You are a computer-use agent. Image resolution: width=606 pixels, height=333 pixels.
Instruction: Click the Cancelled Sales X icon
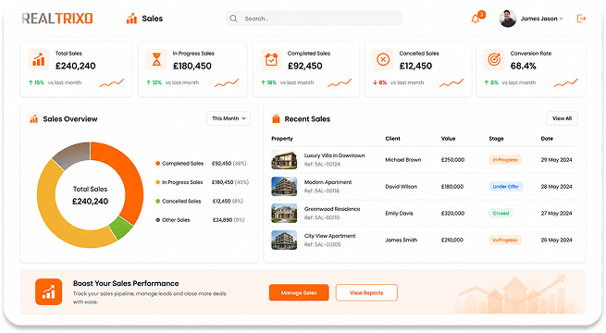pos(383,59)
